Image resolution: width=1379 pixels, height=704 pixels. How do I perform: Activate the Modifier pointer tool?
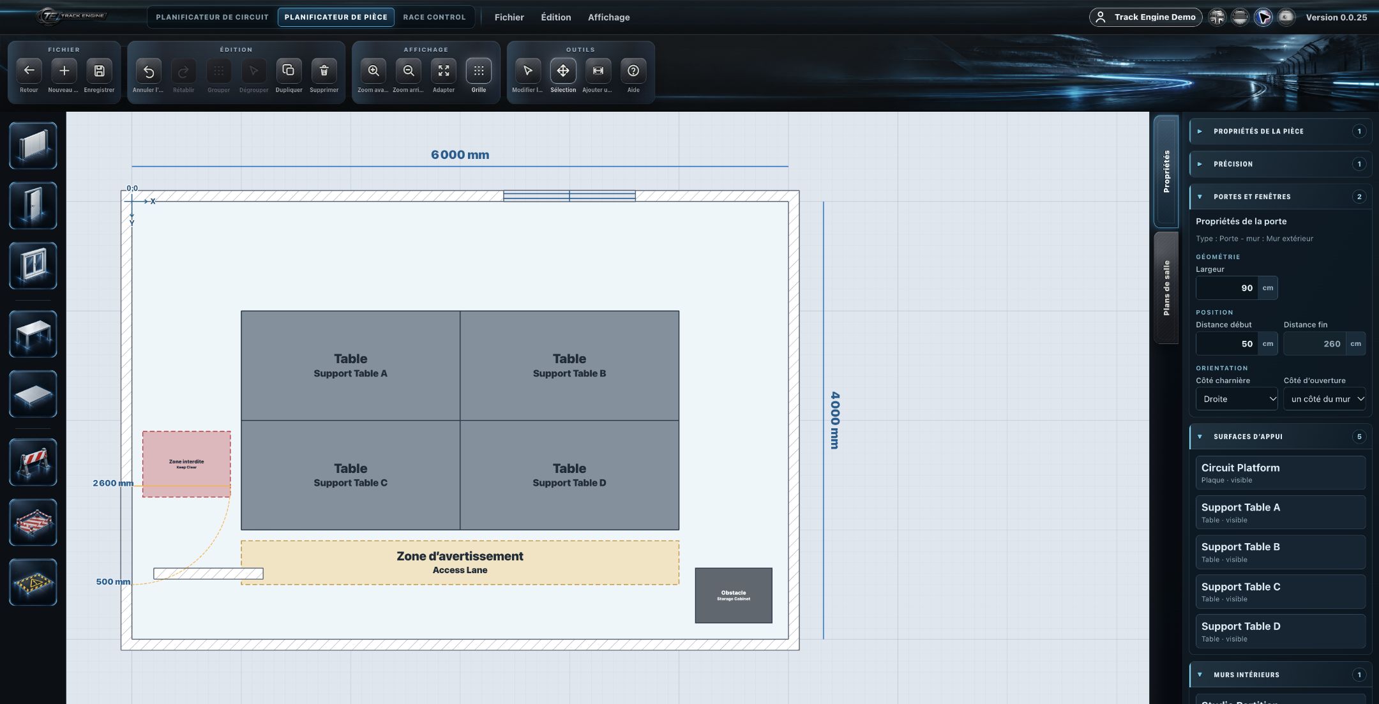pyautogui.click(x=527, y=71)
